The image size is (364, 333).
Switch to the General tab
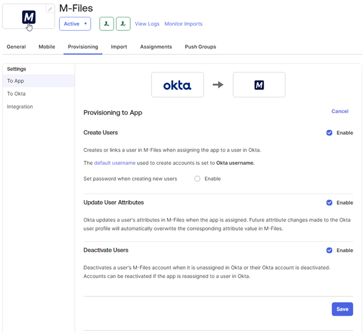point(16,47)
